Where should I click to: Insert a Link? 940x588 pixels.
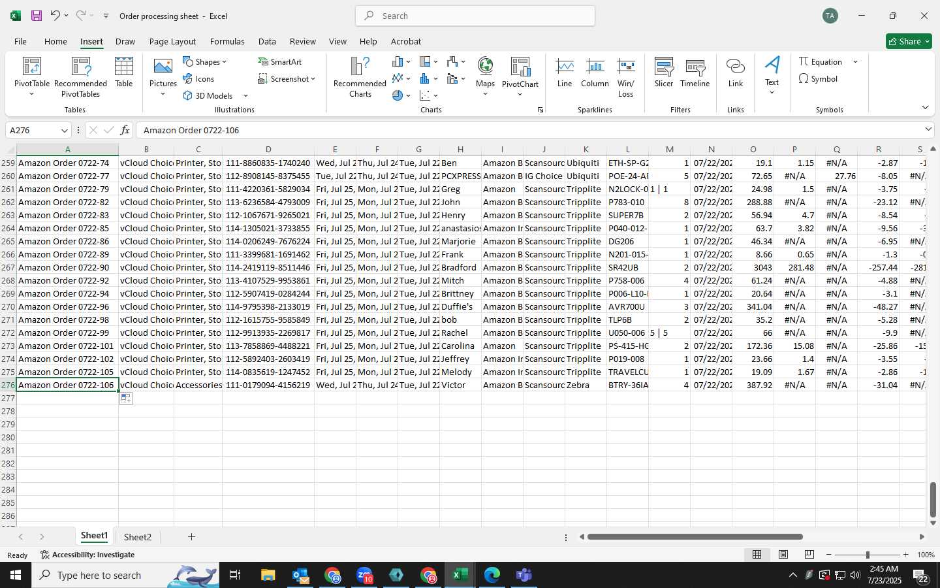tap(736, 73)
